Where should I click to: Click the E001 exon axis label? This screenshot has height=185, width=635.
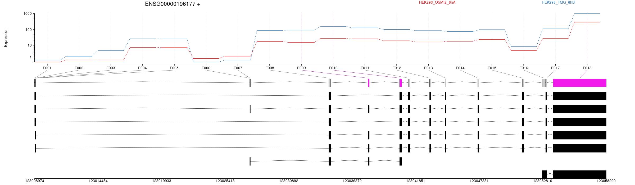47,68
